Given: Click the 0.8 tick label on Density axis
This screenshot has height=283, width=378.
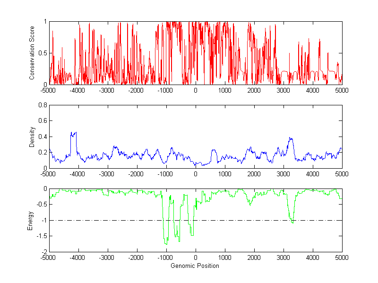Looking at the screenshot, I should (42, 105).
